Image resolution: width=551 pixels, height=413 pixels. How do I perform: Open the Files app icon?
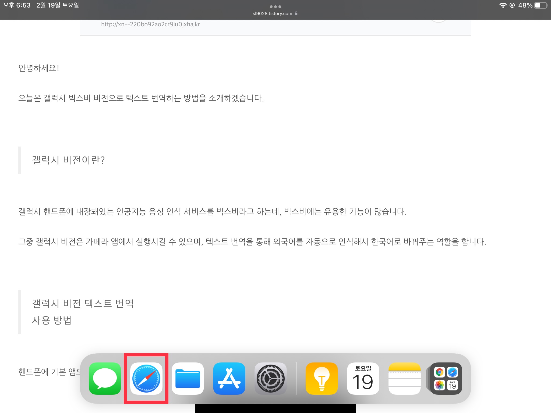click(188, 378)
